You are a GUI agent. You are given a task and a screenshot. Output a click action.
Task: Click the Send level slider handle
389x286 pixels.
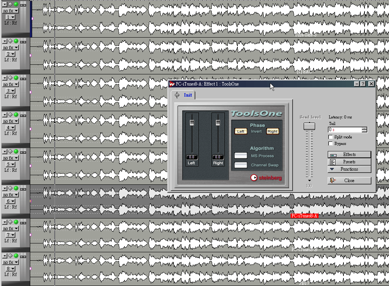point(309,126)
